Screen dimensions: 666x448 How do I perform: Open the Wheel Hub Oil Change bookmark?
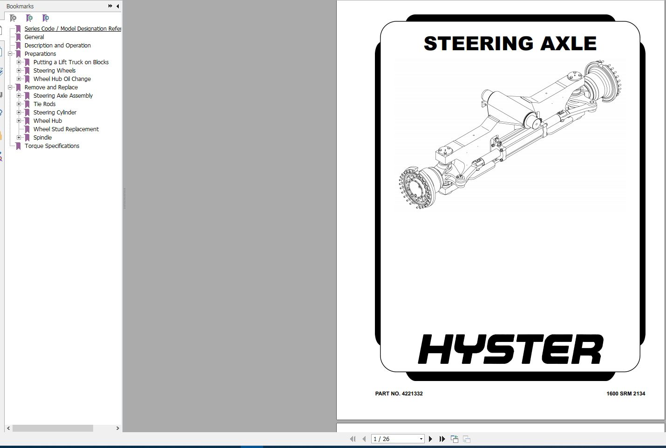tap(62, 79)
